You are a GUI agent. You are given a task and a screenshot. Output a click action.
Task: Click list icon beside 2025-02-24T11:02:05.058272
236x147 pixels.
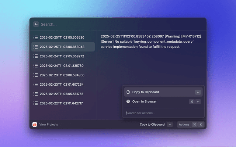[36, 56]
